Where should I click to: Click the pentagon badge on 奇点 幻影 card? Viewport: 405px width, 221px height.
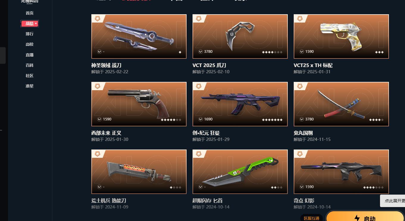300,154
